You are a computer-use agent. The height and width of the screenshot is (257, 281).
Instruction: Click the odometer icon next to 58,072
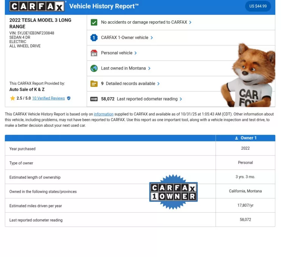click(94, 99)
